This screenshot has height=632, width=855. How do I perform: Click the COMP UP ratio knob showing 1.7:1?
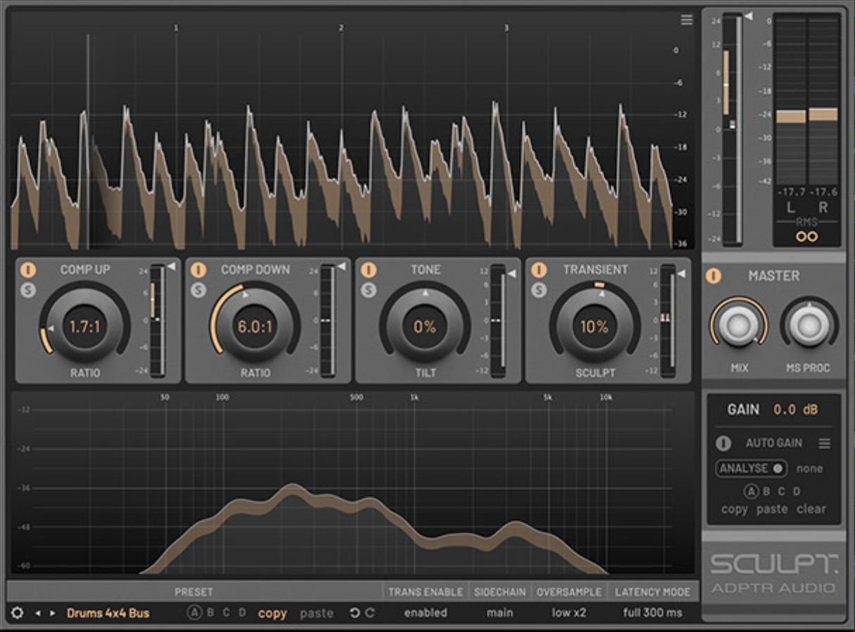click(x=85, y=327)
